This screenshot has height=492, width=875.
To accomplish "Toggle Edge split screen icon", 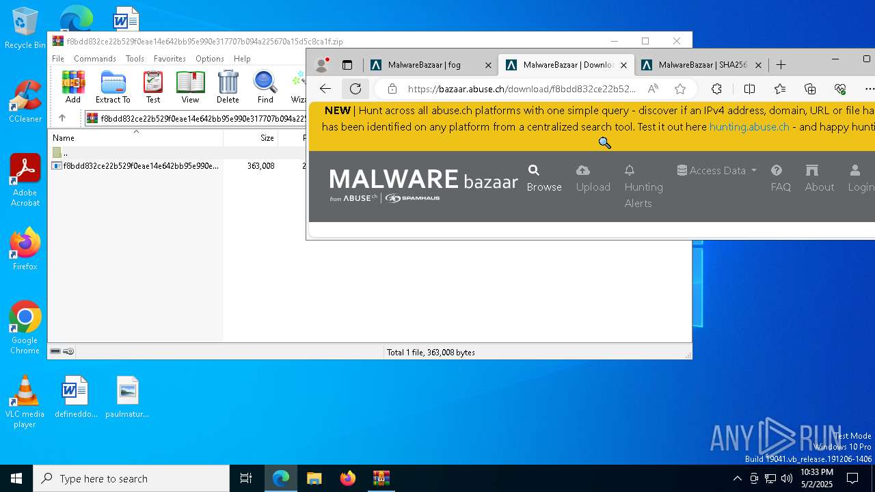I will tap(749, 89).
